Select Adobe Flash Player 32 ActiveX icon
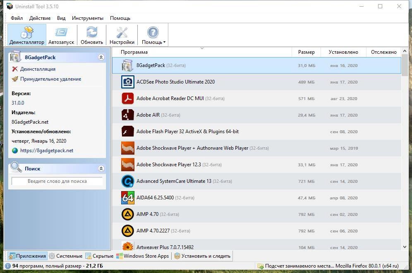412x273 pixels. pos(128,132)
